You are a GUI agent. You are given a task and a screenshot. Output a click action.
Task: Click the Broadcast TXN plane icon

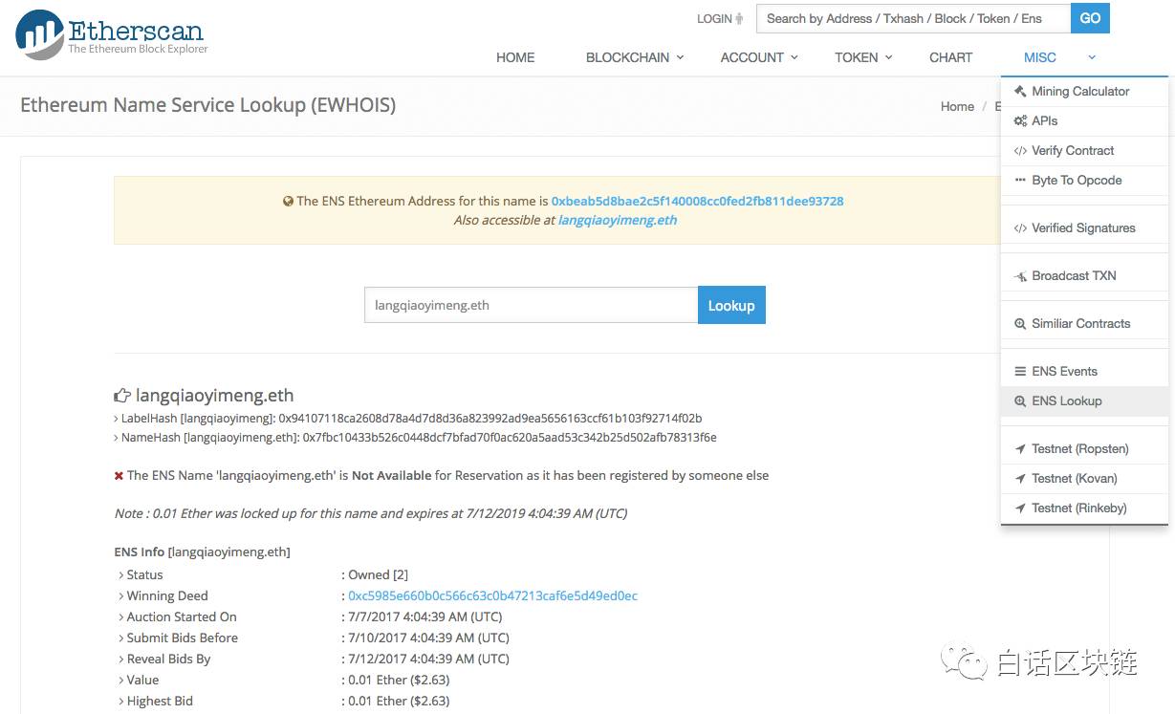coord(1020,276)
